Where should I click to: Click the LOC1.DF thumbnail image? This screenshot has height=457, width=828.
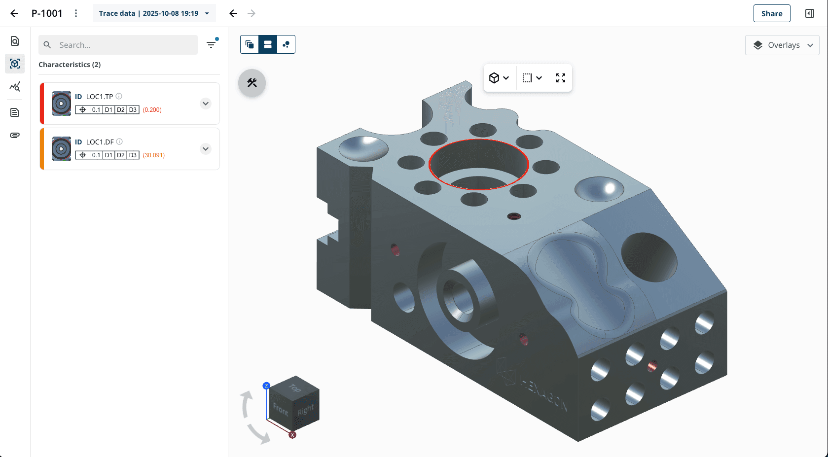click(61, 149)
